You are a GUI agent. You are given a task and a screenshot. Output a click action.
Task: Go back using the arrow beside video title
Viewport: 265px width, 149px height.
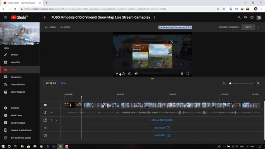(45, 17)
